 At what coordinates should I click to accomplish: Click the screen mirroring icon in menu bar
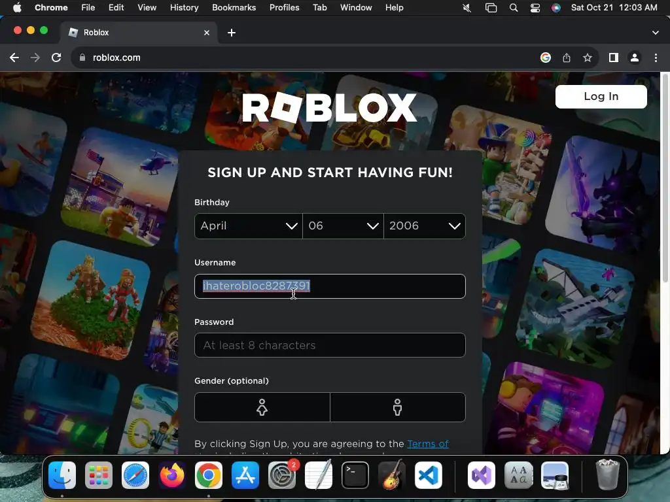pos(491,8)
